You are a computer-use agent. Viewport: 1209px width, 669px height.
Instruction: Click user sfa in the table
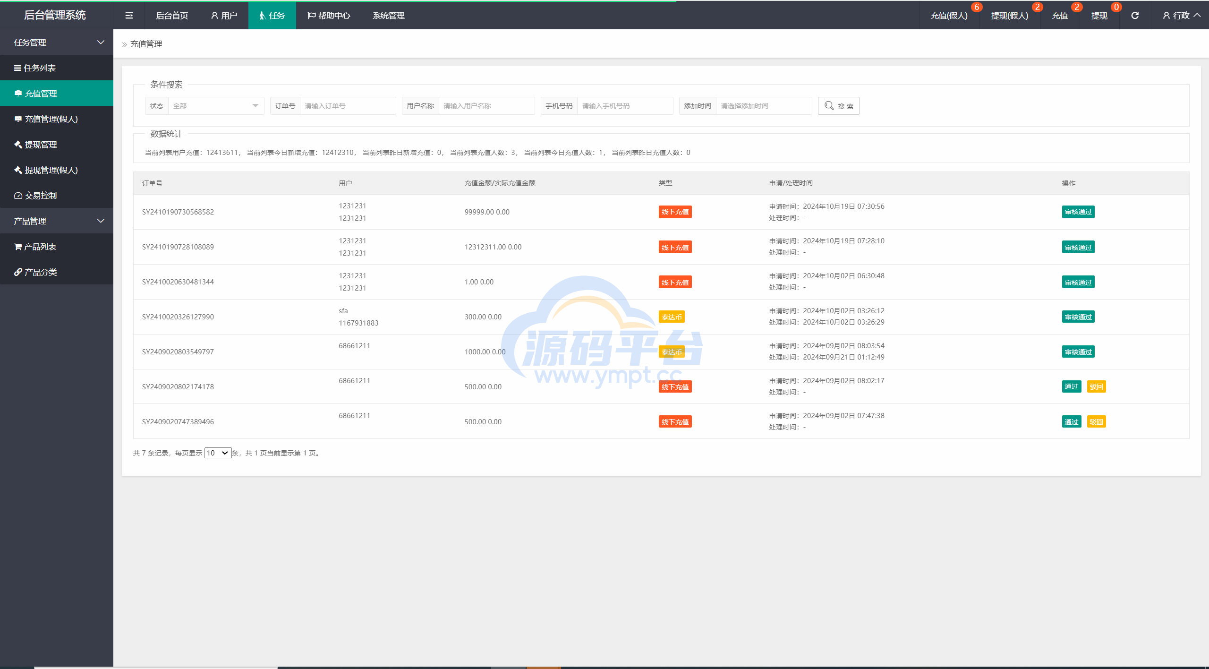[343, 310]
